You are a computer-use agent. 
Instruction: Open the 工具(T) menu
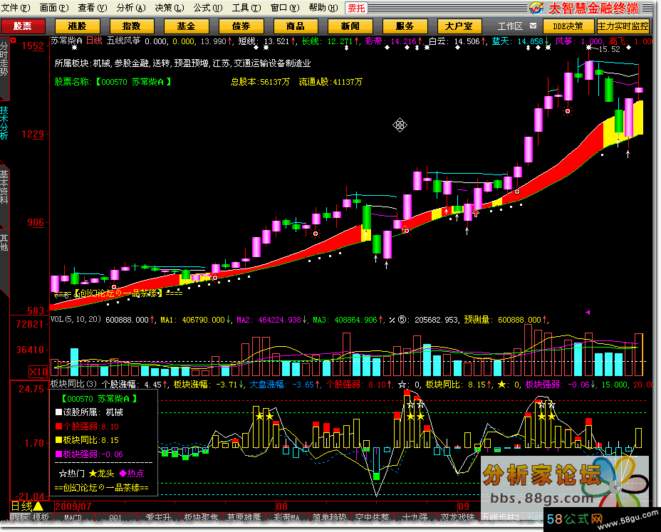[246, 8]
